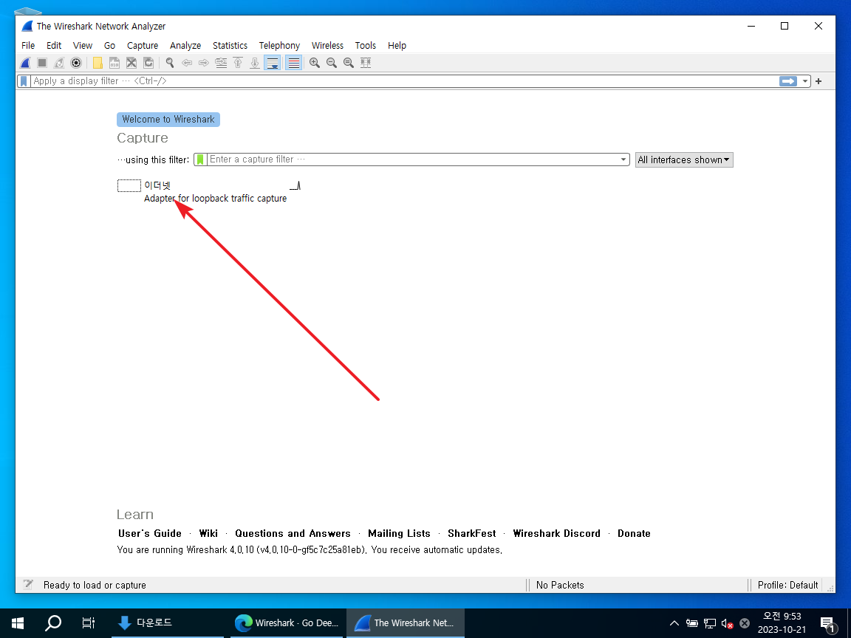This screenshot has width=851, height=638.
Task: Open the Analyze menu
Action: click(x=185, y=46)
